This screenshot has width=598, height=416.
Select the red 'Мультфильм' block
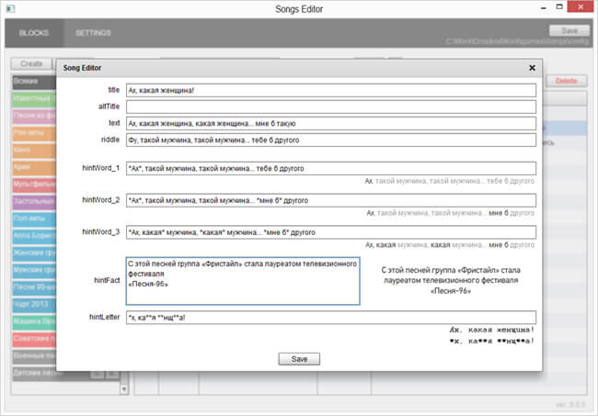(x=34, y=185)
